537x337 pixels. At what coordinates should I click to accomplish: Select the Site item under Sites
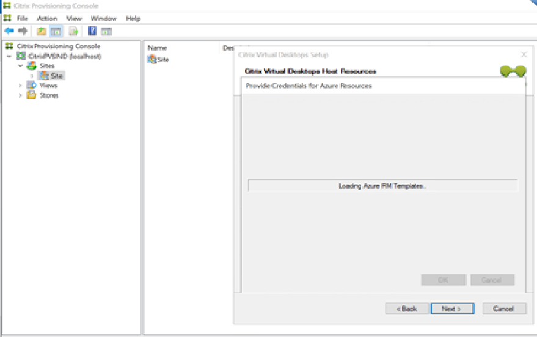(56, 75)
